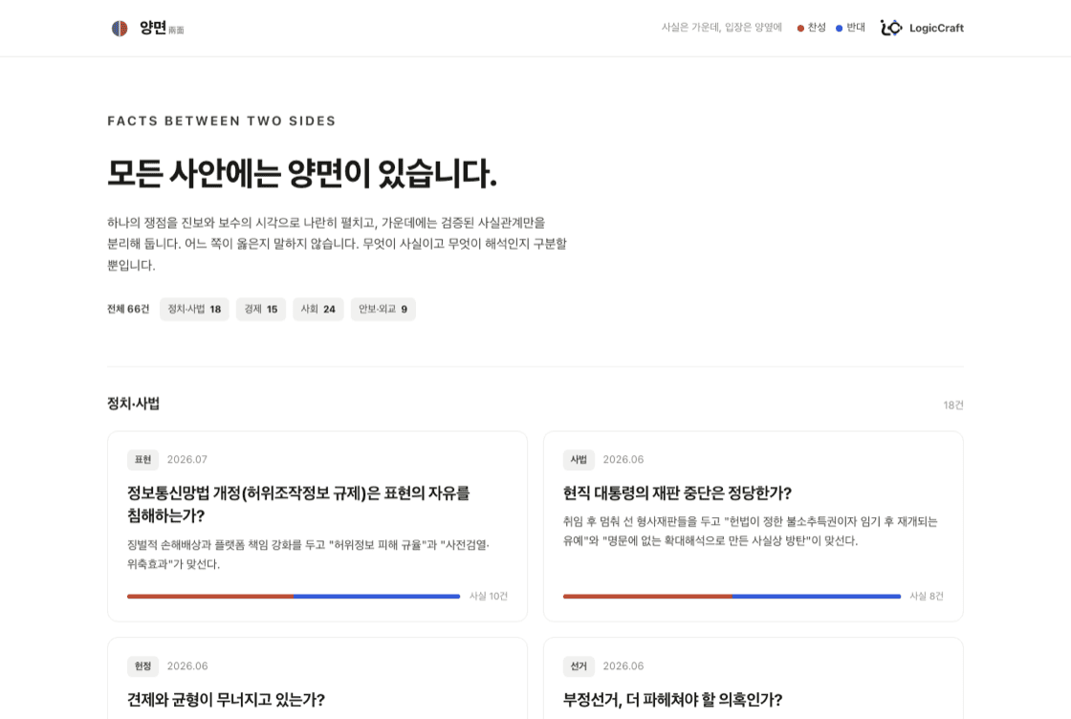The image size is (1071, 719).
Task: Open the 정보통신망법 개정 article title
Action: pos(298,504)
